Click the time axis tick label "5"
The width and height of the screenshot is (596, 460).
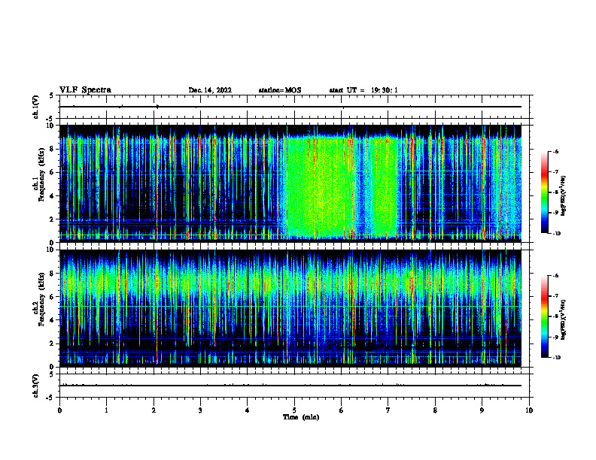[x=294, y=410]
